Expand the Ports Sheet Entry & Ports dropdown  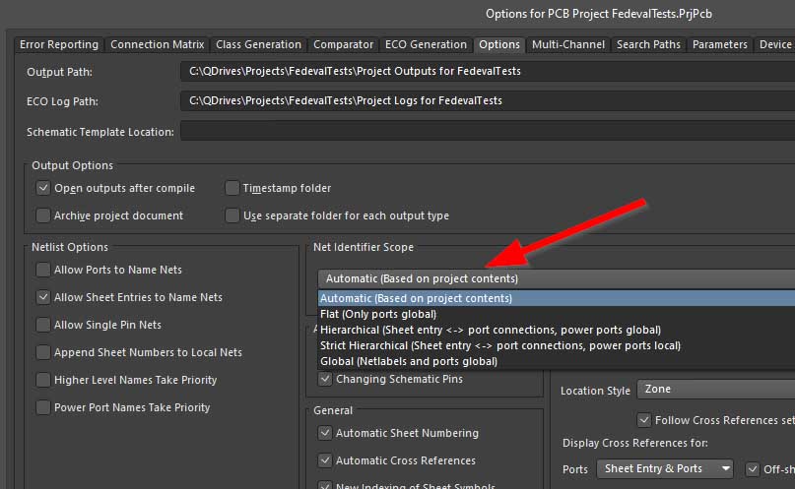point(666,468)
